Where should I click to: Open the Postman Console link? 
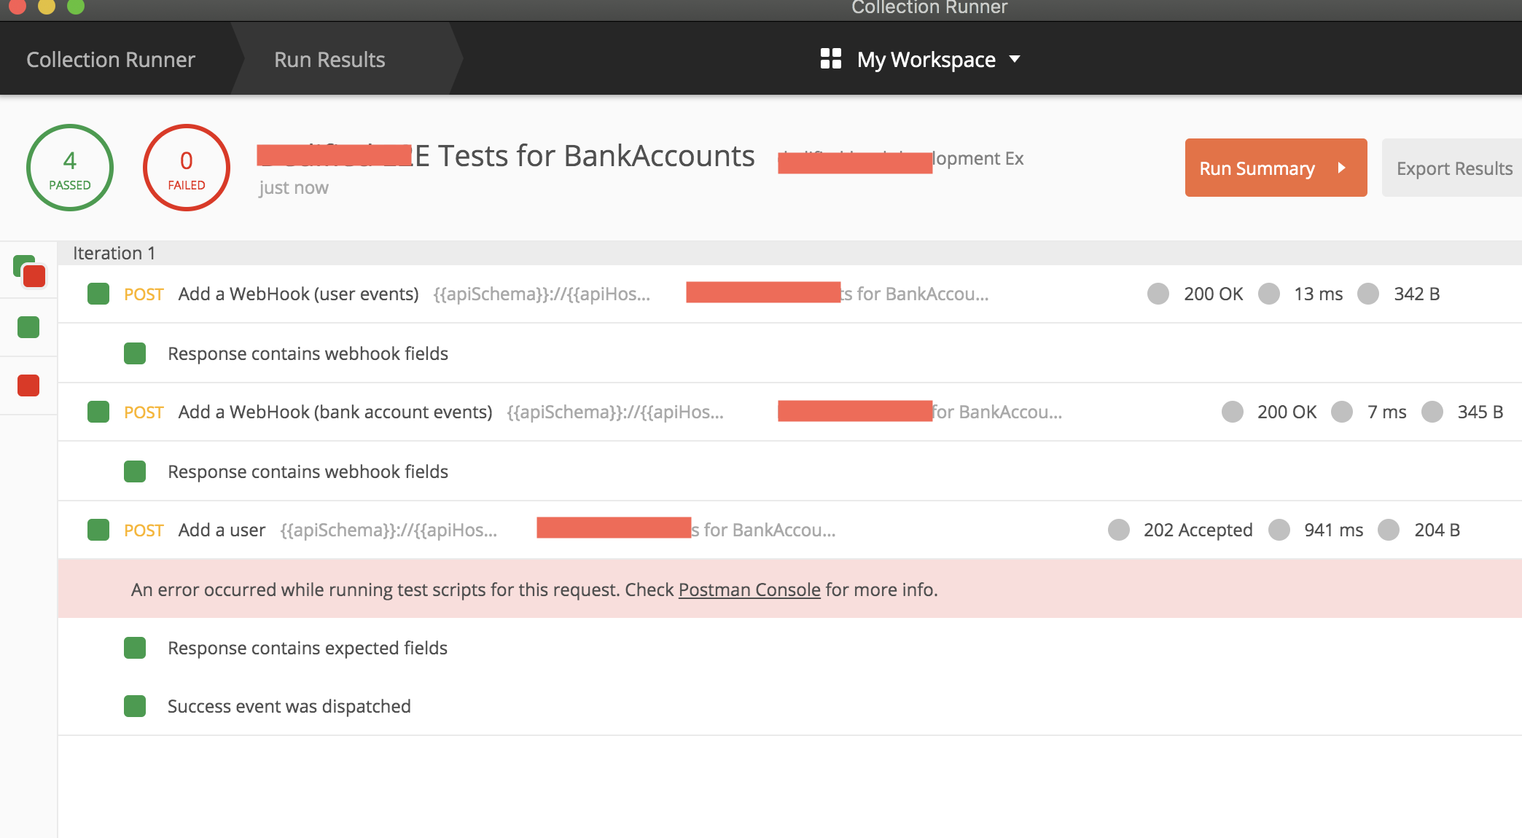click(x=749, y=590)
